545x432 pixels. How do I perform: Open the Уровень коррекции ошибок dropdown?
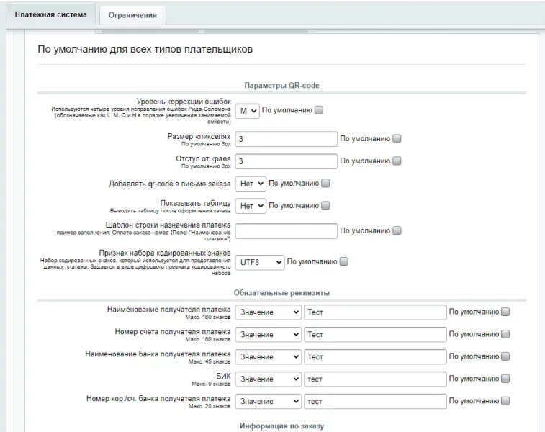point(249,111)
